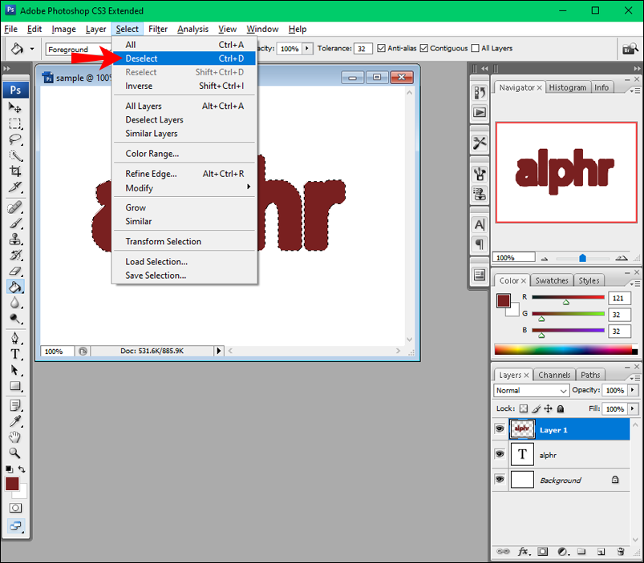Select the Eraser tool
The width and height of the screenshot is (644, 563).
point(15,271)
